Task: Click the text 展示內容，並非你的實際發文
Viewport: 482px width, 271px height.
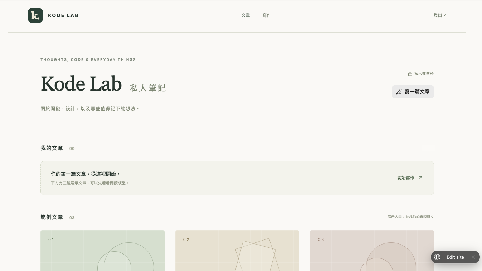Action: [411, 217]
